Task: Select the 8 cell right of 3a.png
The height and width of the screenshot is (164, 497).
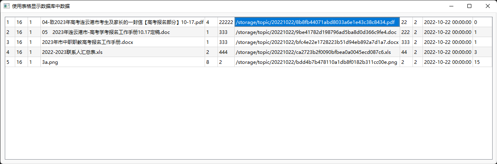Action: tap(211, 62)
